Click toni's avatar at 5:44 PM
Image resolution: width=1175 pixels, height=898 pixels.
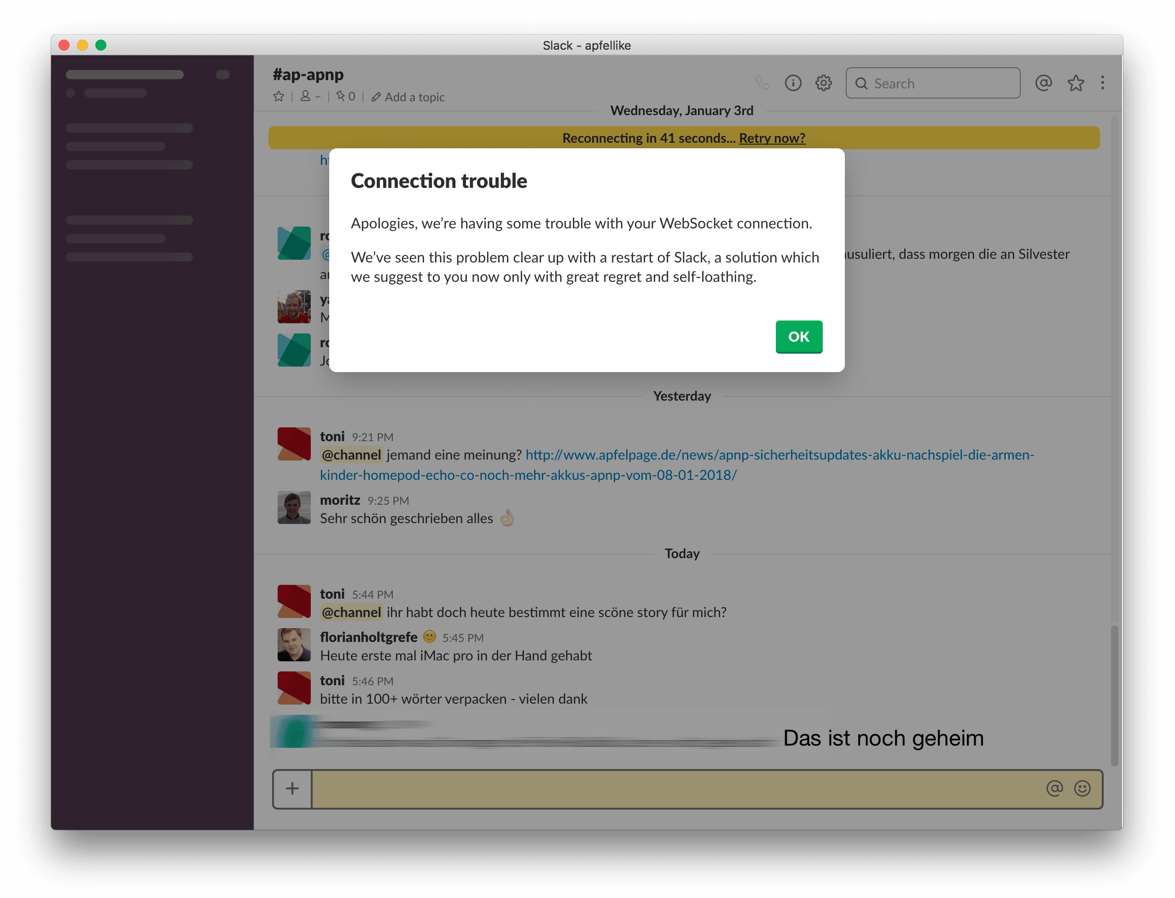coord(294,601)
